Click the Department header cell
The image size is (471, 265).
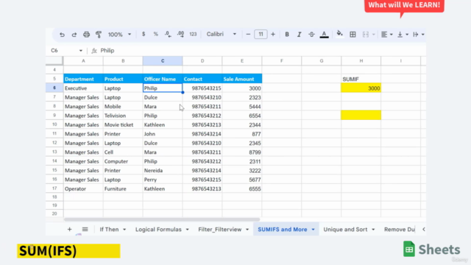(x=83, y=79)
